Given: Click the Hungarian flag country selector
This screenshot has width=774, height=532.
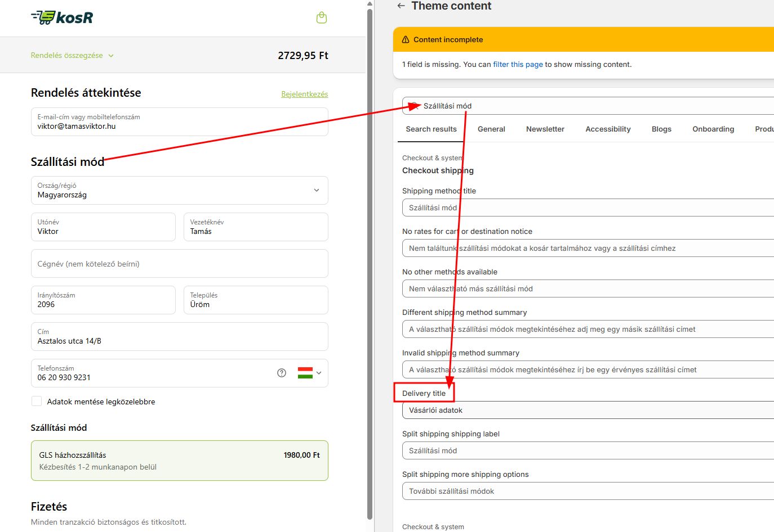Looking at the screenshot, I should pyautogui.click(x=305, y=373).
